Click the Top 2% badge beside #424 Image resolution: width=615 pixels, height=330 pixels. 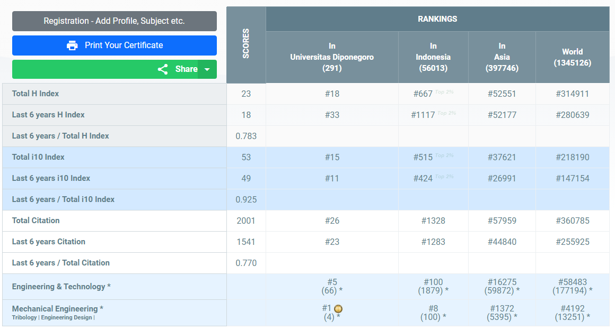click(444, 177)
